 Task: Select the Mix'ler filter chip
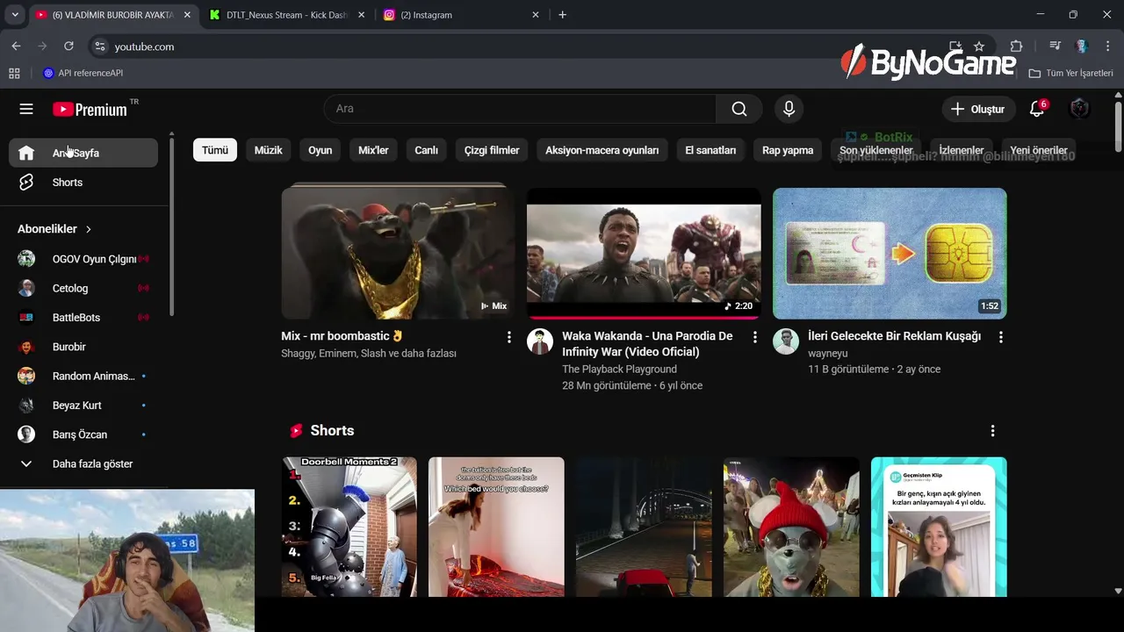373,150
